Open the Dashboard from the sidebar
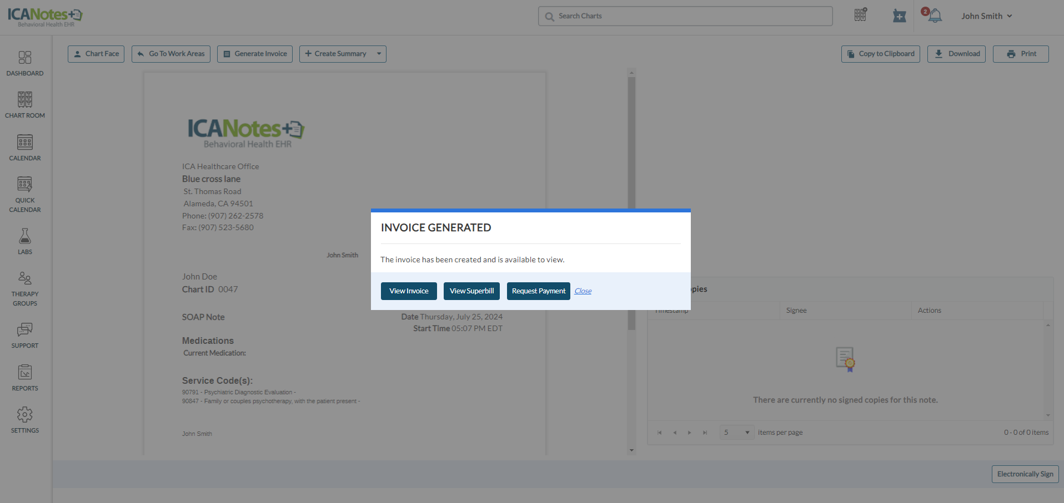 coord(25,63)
